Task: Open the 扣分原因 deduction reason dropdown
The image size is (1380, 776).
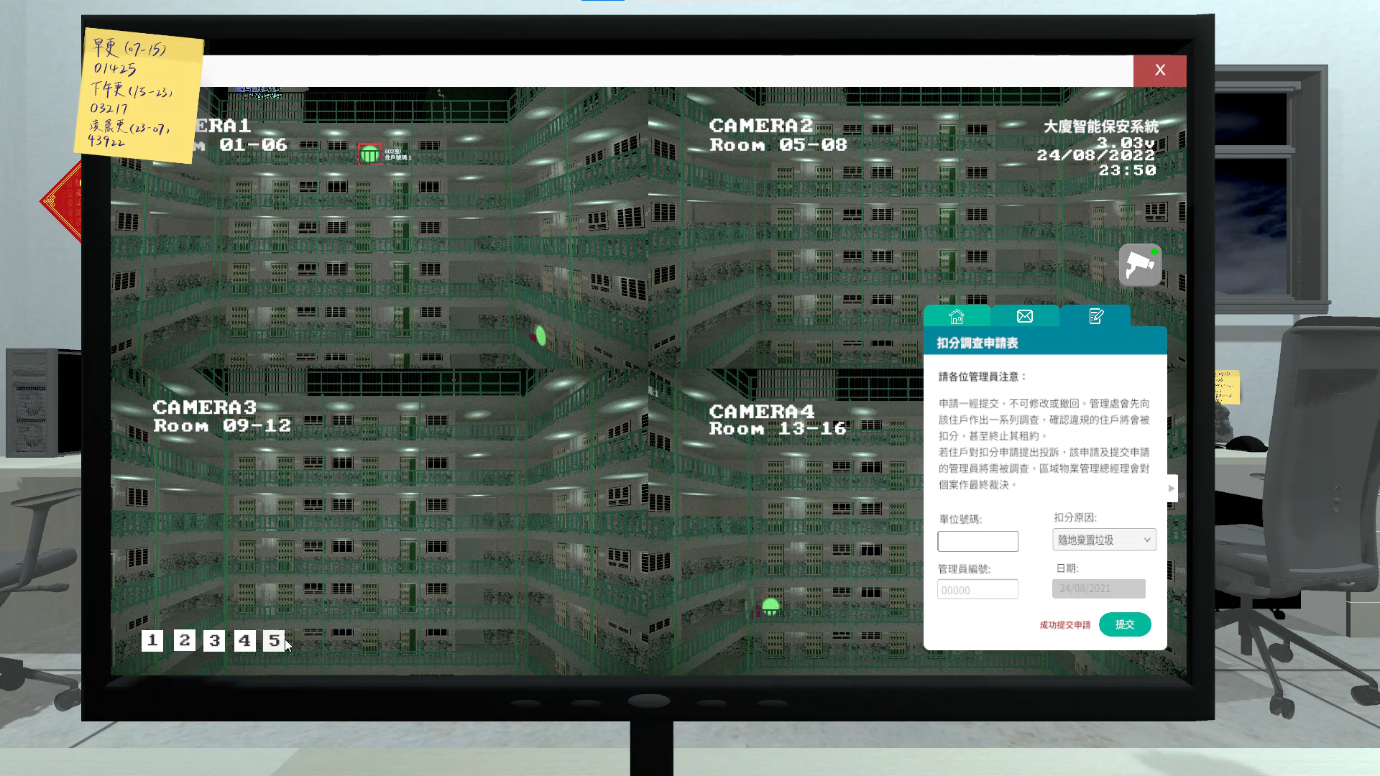Action: pyautogui.click(x=1104, y=540)
